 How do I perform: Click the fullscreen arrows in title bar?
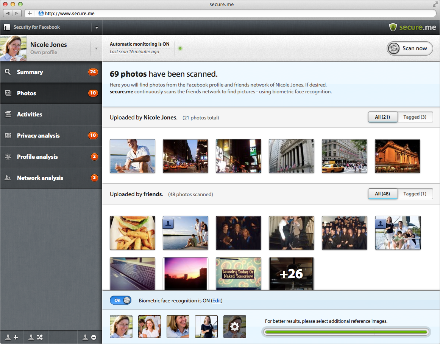[435, 4]
